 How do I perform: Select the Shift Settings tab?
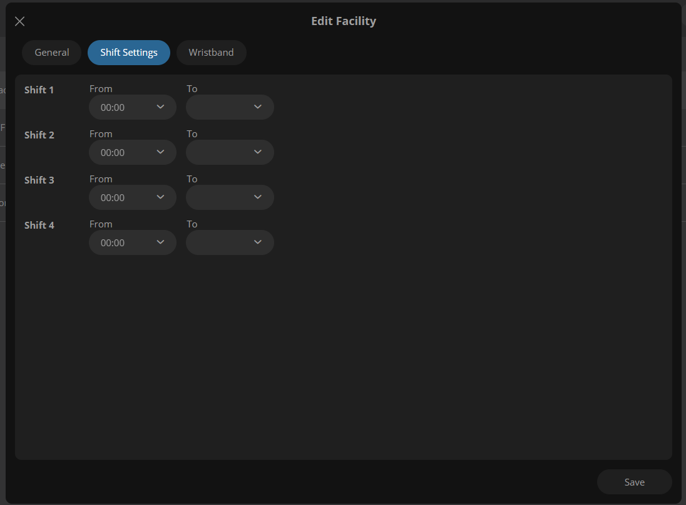point(129,53)
